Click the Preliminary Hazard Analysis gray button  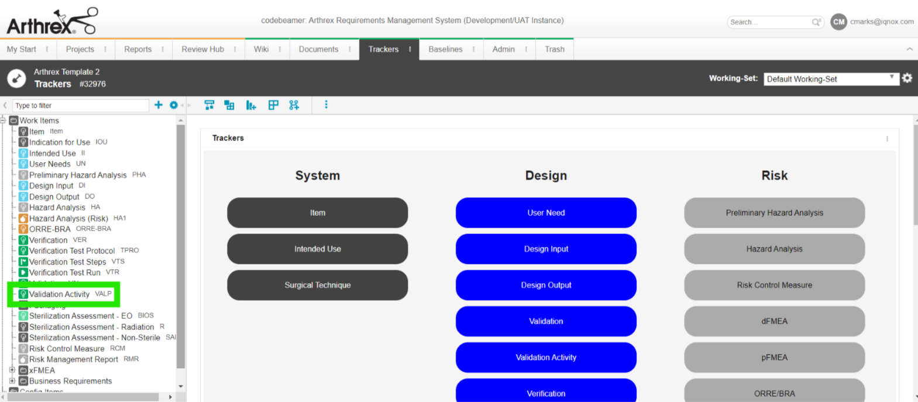tap(774, 213)
